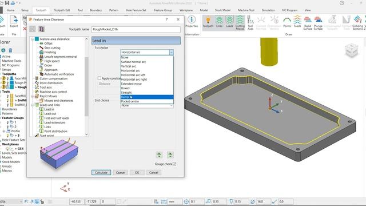Open Step cutting settings page
This screenshot has height=206, width=366.
52,48
